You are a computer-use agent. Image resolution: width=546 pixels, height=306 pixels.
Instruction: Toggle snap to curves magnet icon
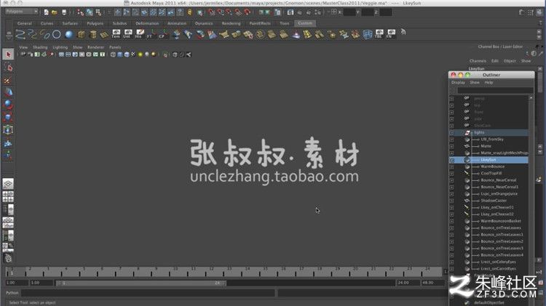click(220, 12)
